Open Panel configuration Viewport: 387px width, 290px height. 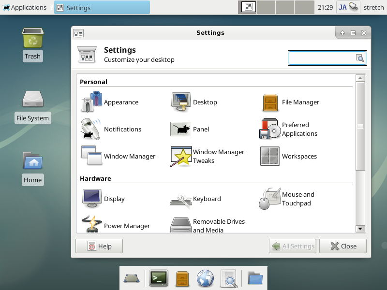[x=190, y=129]
